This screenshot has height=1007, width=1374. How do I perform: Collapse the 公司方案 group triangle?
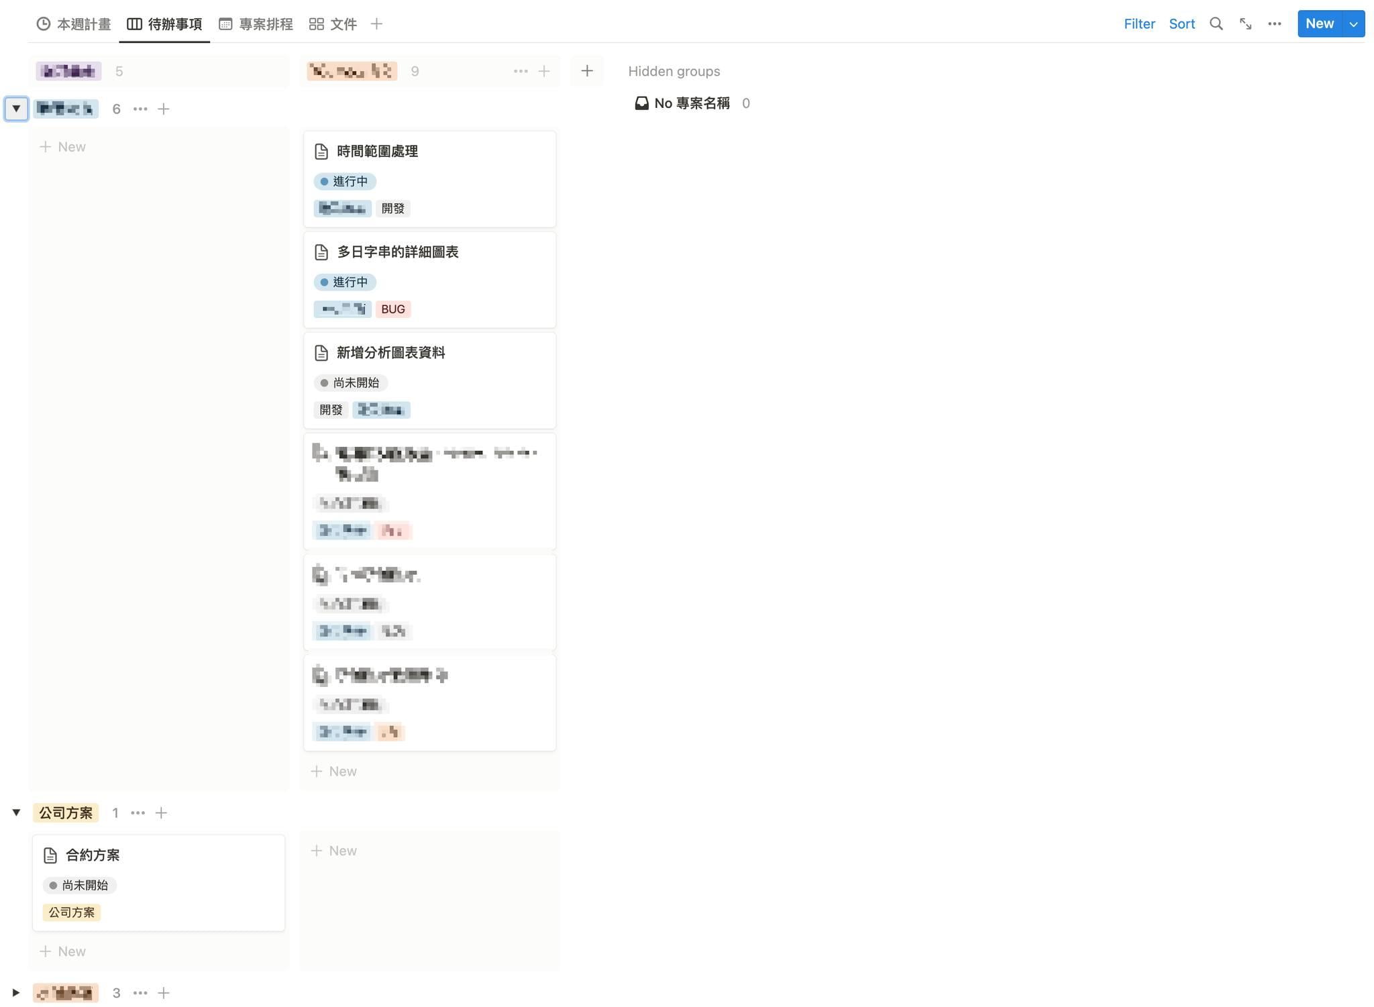click(17, 812)
